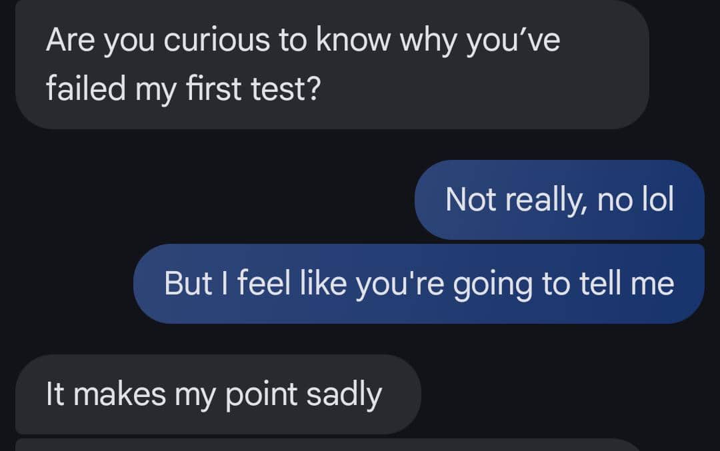Tap the word "know" in the top message

(353, 41)
